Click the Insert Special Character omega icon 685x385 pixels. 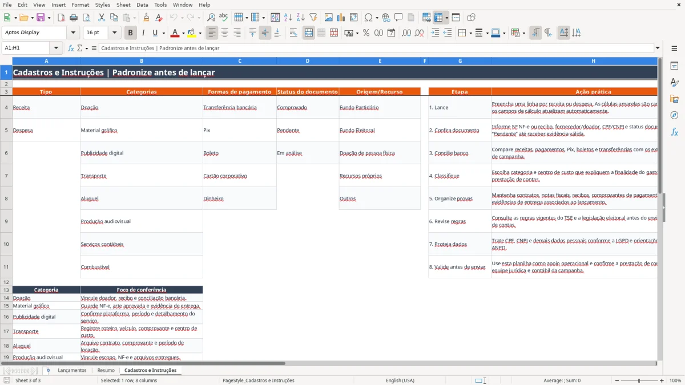pos(368,18)
